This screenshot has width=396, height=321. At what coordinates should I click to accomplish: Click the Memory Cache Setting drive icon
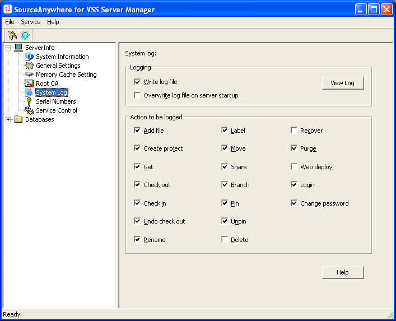29,75
